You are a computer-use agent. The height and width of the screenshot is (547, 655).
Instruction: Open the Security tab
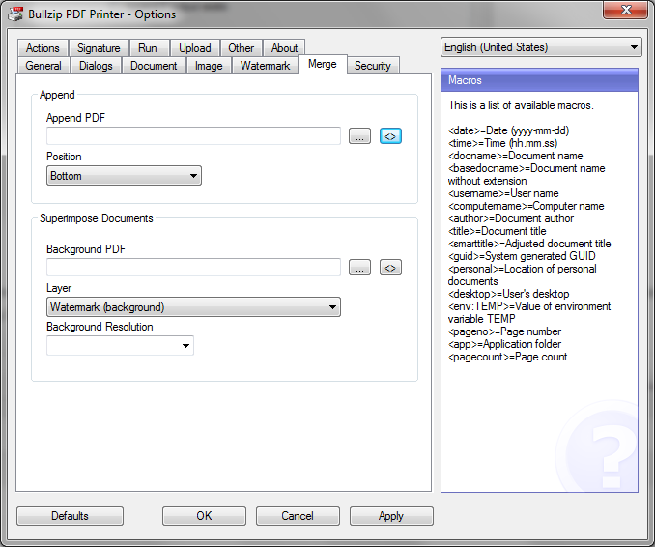pos(373,66)
